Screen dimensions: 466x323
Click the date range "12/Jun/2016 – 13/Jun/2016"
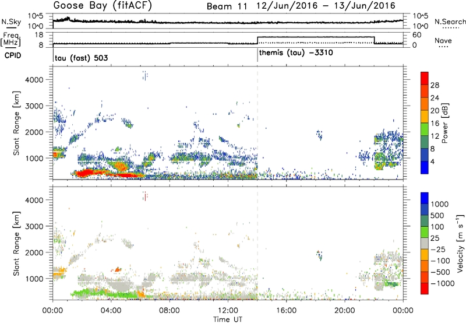pos(326,6)
